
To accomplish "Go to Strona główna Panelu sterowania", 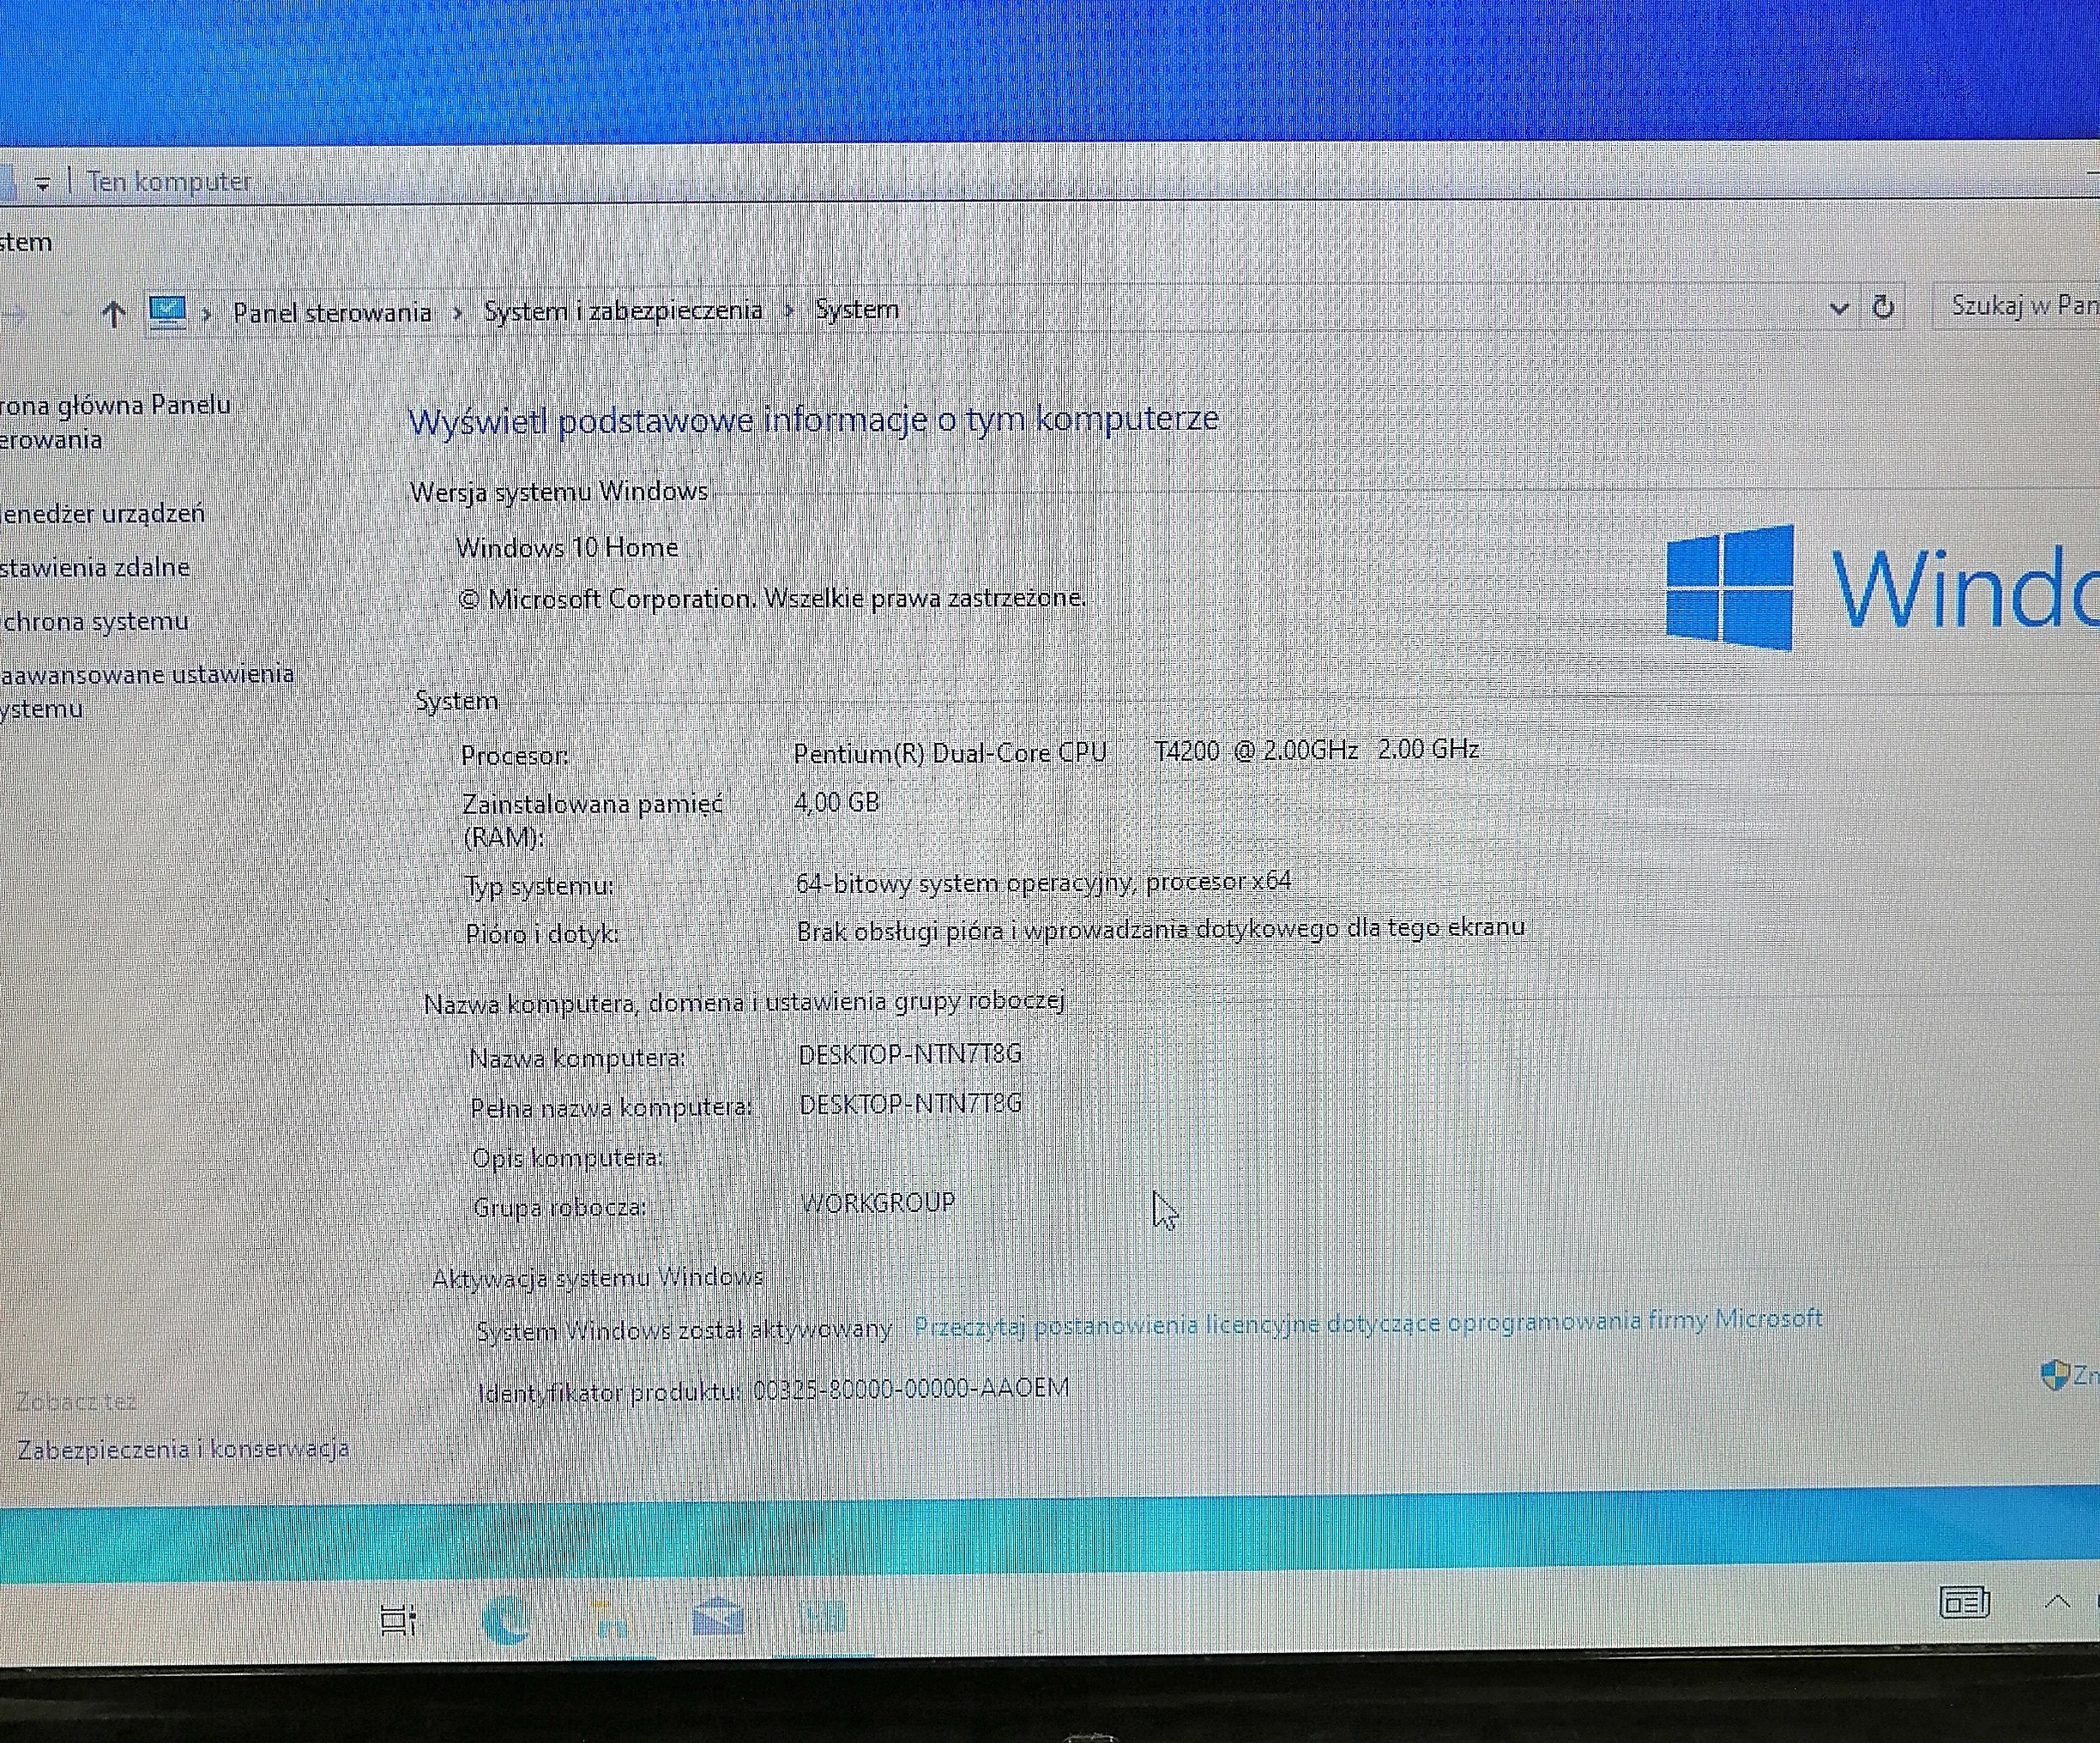I will (x=115, y=422).
